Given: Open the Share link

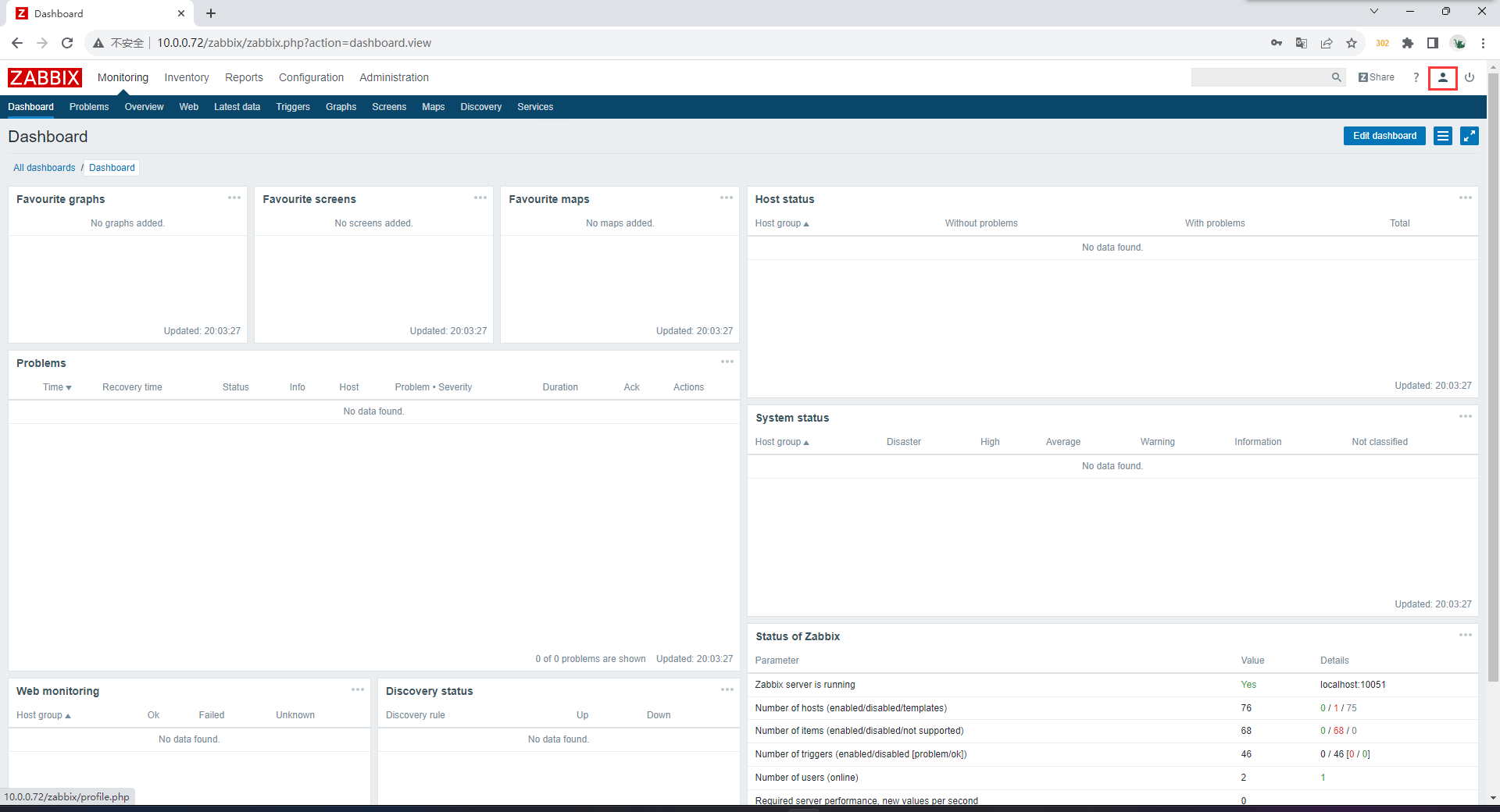Looking at the screenshot, I should point(1376,77).
